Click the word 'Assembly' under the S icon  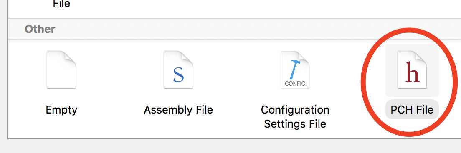pos(165,110)
